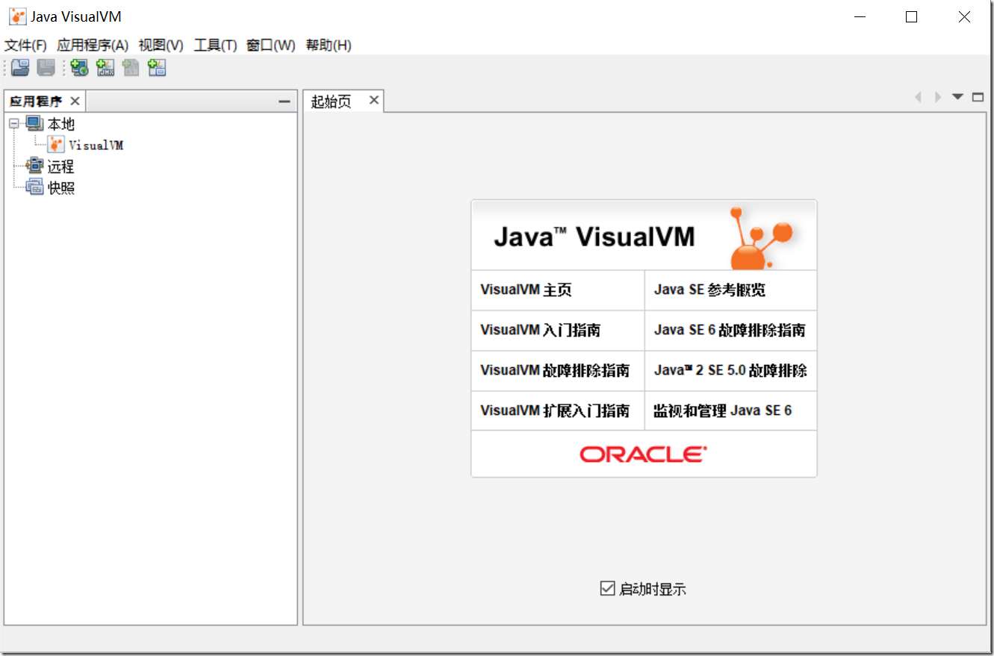
Task: Open the Java SE 6 故障排除指南 link
Action: tap(730, 331)
